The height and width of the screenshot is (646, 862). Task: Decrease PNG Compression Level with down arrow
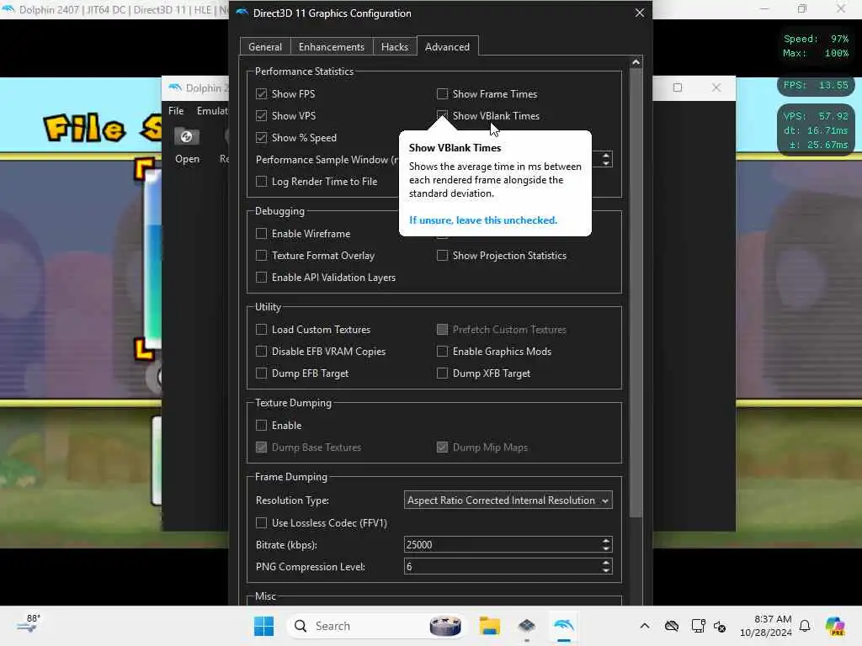point(606,571)
